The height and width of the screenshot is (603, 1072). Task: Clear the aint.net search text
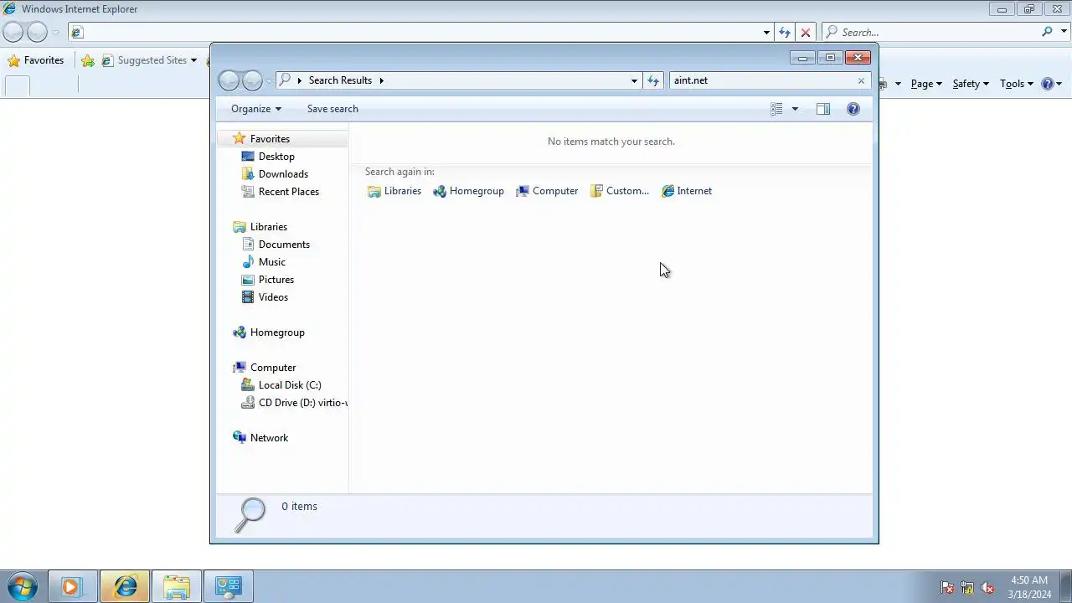pos(861,80)
